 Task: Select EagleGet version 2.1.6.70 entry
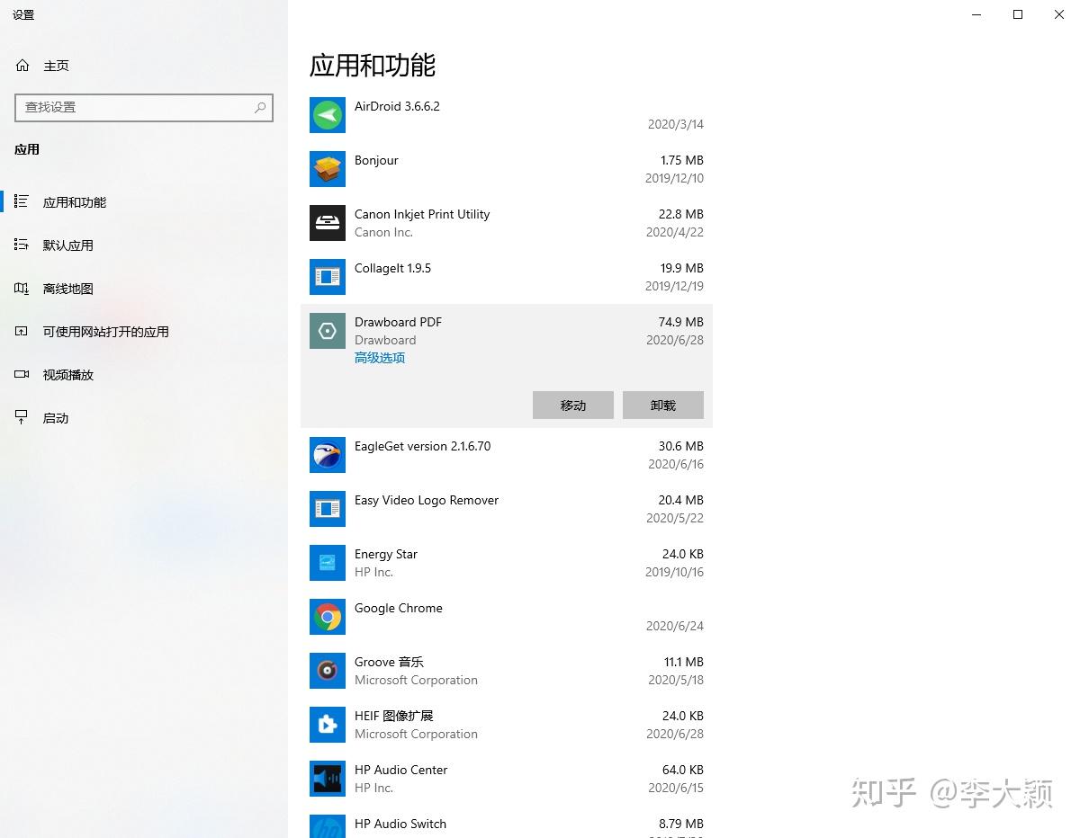(507, 455)
